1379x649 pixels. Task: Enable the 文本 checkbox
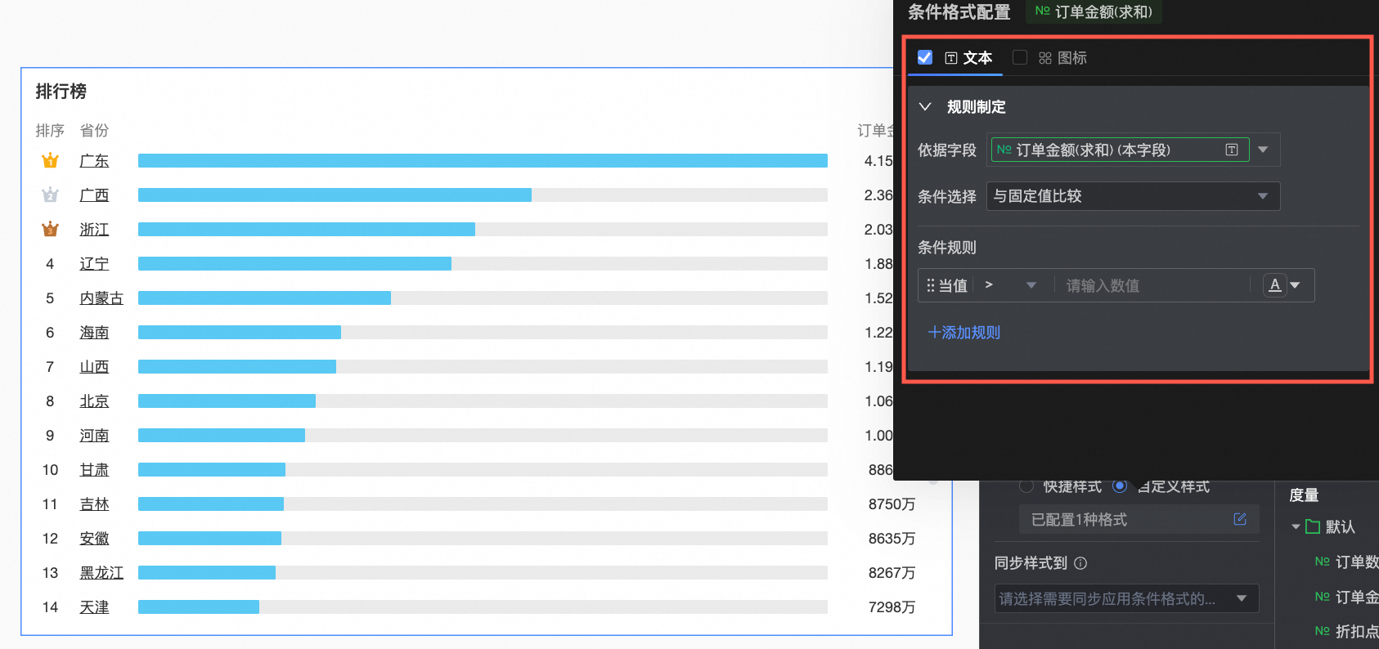(x=925, y=57)
